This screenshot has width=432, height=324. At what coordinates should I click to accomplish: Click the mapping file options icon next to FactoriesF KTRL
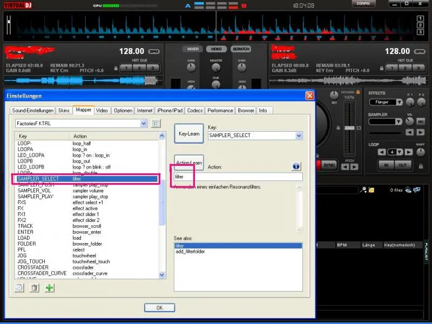(x=156, y=124)
